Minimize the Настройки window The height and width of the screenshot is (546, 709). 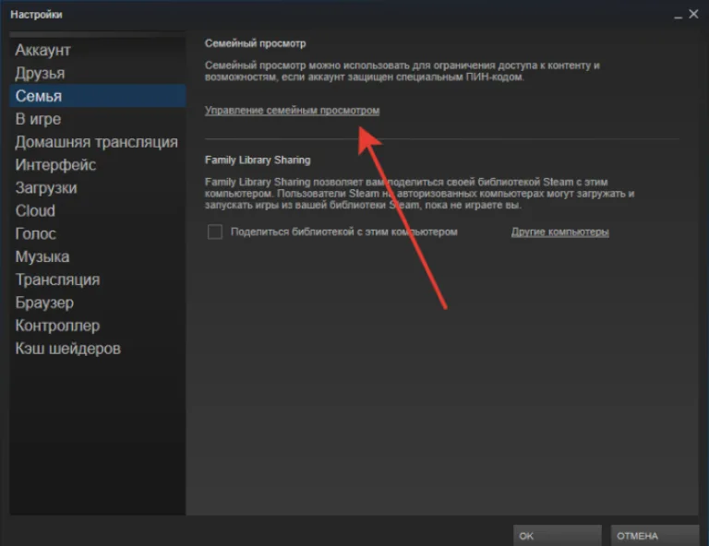(x=678, y=16)
